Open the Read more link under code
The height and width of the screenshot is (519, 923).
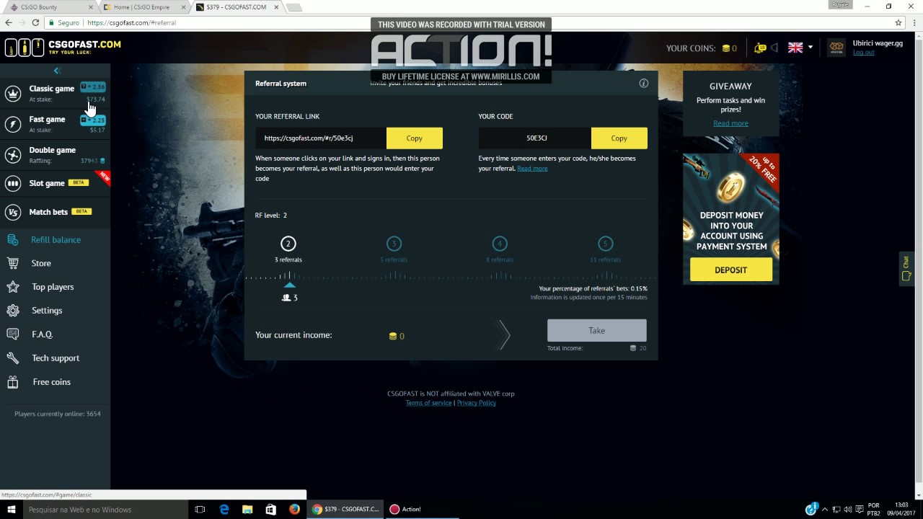point(532,169)
